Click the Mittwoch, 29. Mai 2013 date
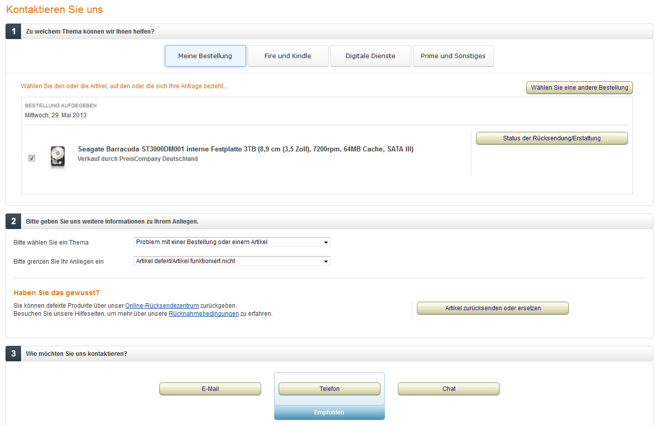 coord(56,115)
